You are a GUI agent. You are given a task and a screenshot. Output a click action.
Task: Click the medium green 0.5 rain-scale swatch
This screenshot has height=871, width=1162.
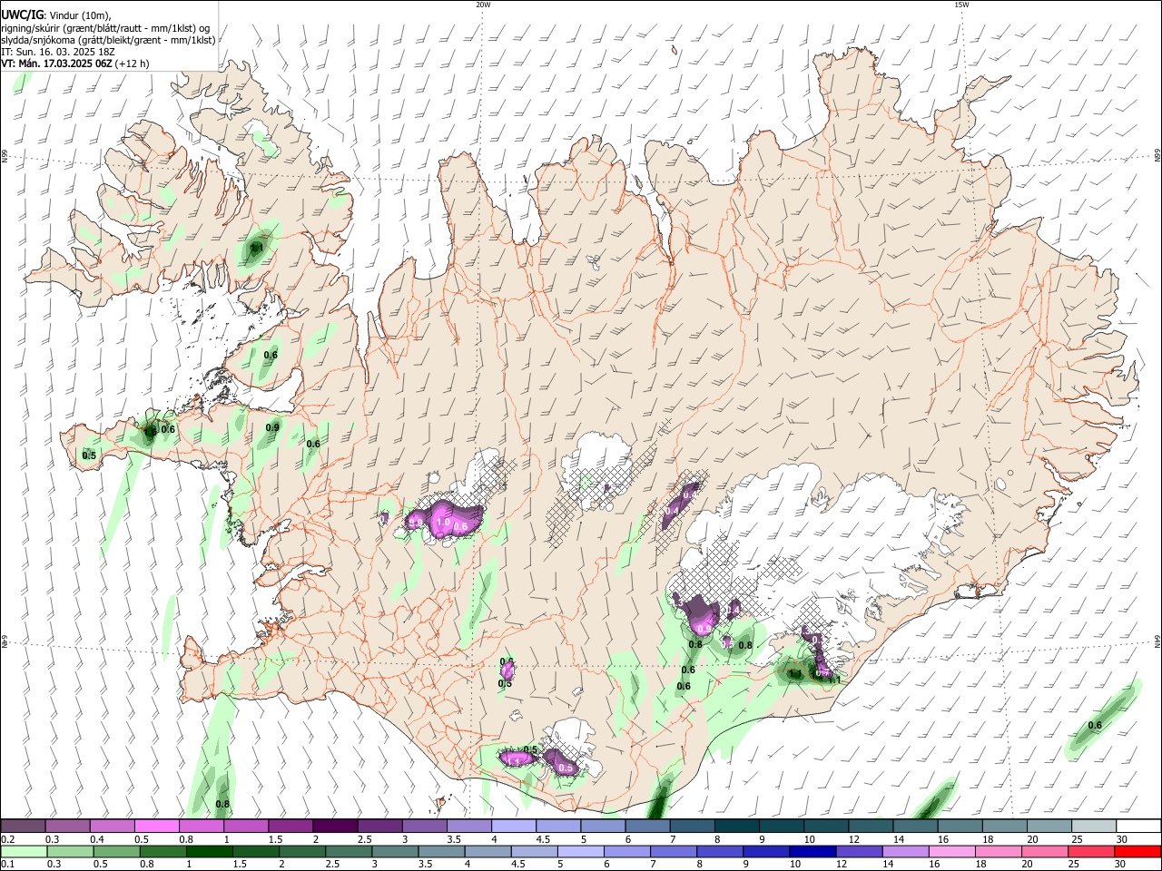click(x=116, y=851)
